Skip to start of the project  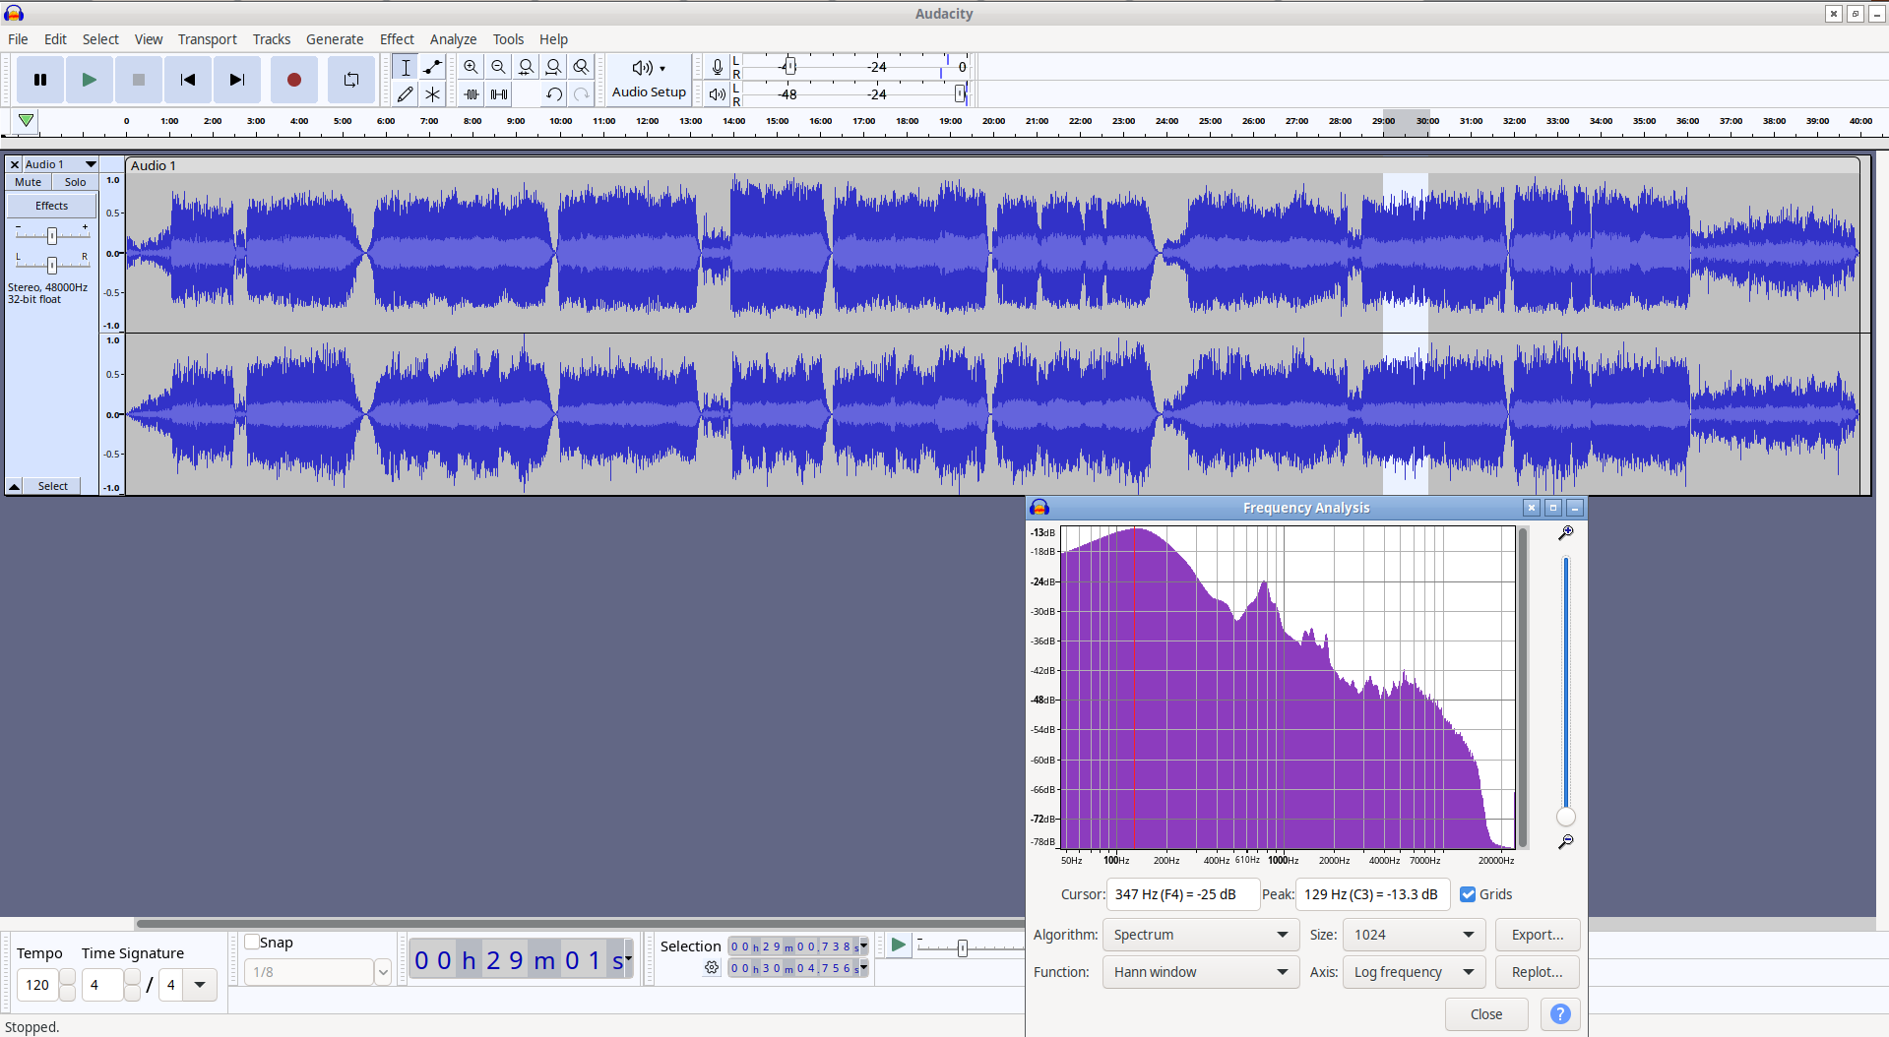click(188, 80)
